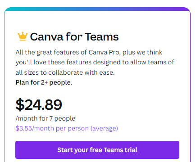Image resolution: width=196 pixels, height=162 pixels.
Task: Click the gradient top border of the card
Action: pyautogui.click(x=97, y=9)
